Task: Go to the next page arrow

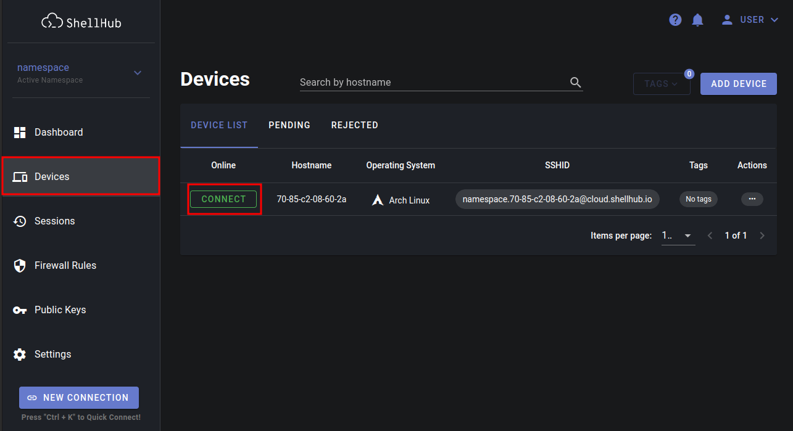Action: [762, 236]
